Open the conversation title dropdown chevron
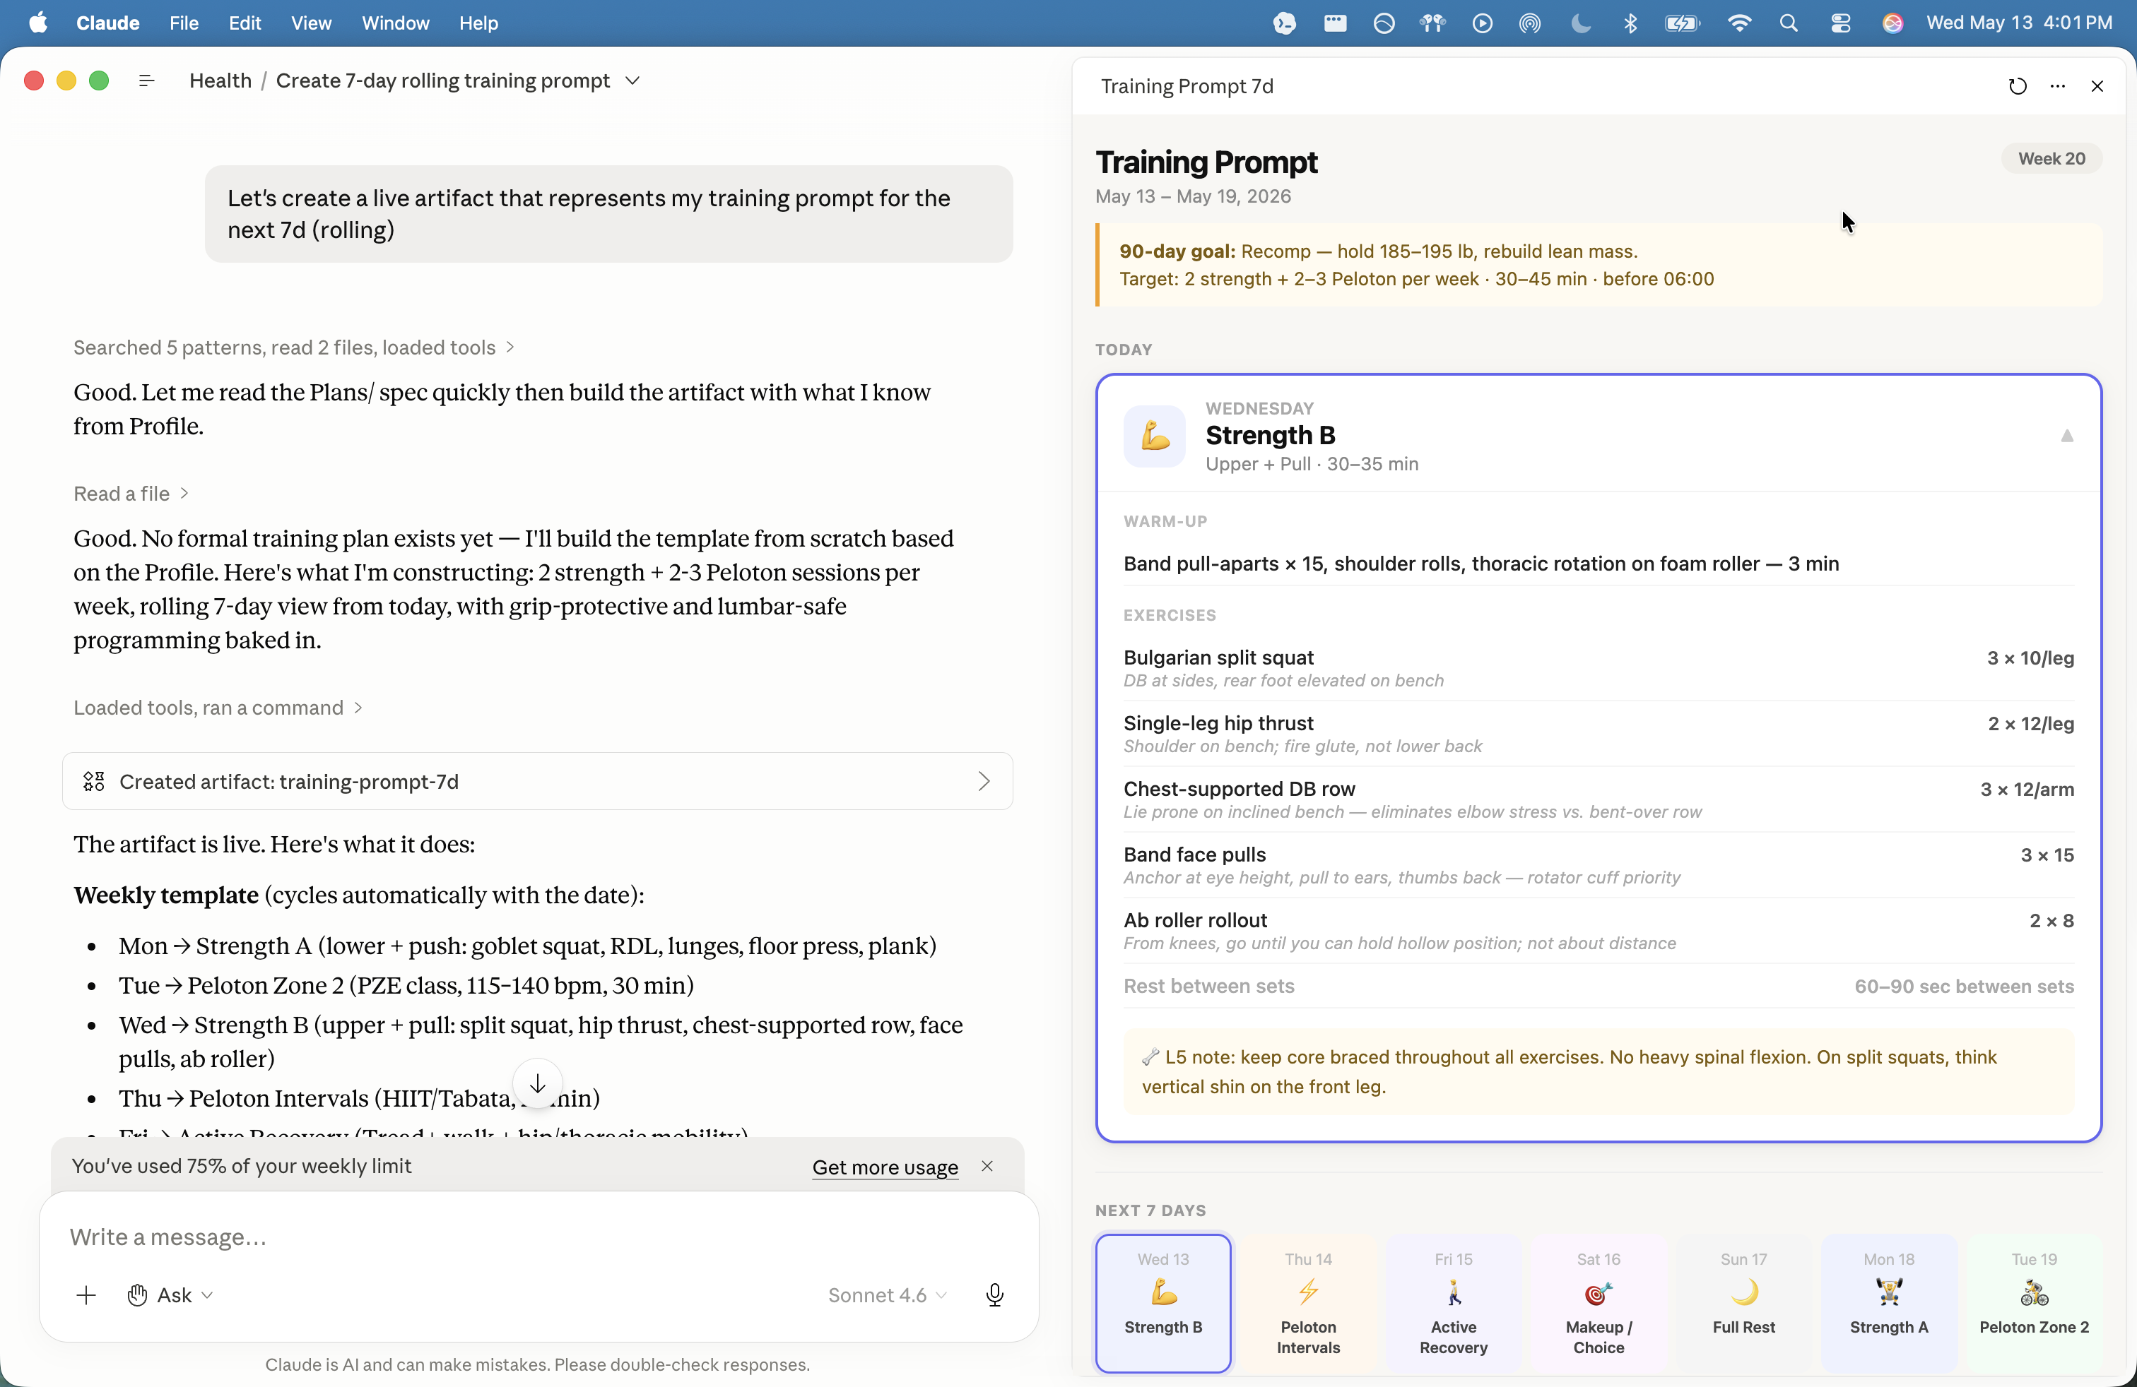Screen dimensions: 2137x1387 click(633, 81)
